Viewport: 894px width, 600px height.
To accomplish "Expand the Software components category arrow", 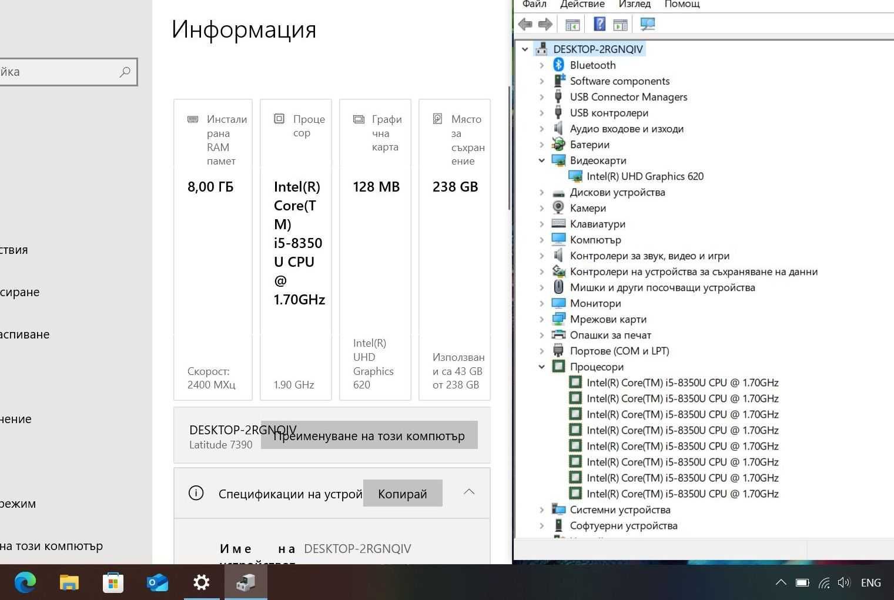I will (542, 81).
